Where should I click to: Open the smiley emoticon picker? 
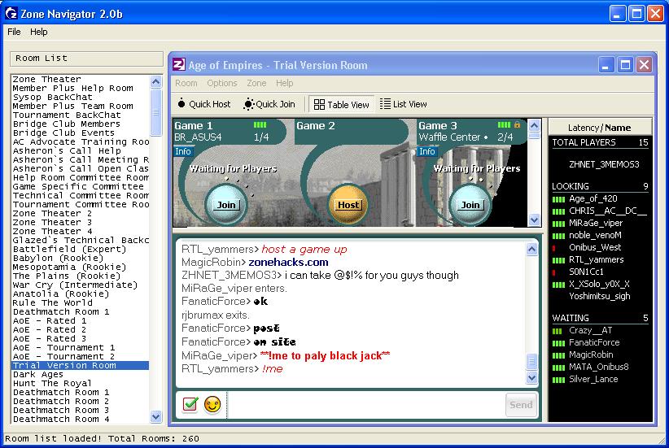pyautogui.click(x=212, y=405)
